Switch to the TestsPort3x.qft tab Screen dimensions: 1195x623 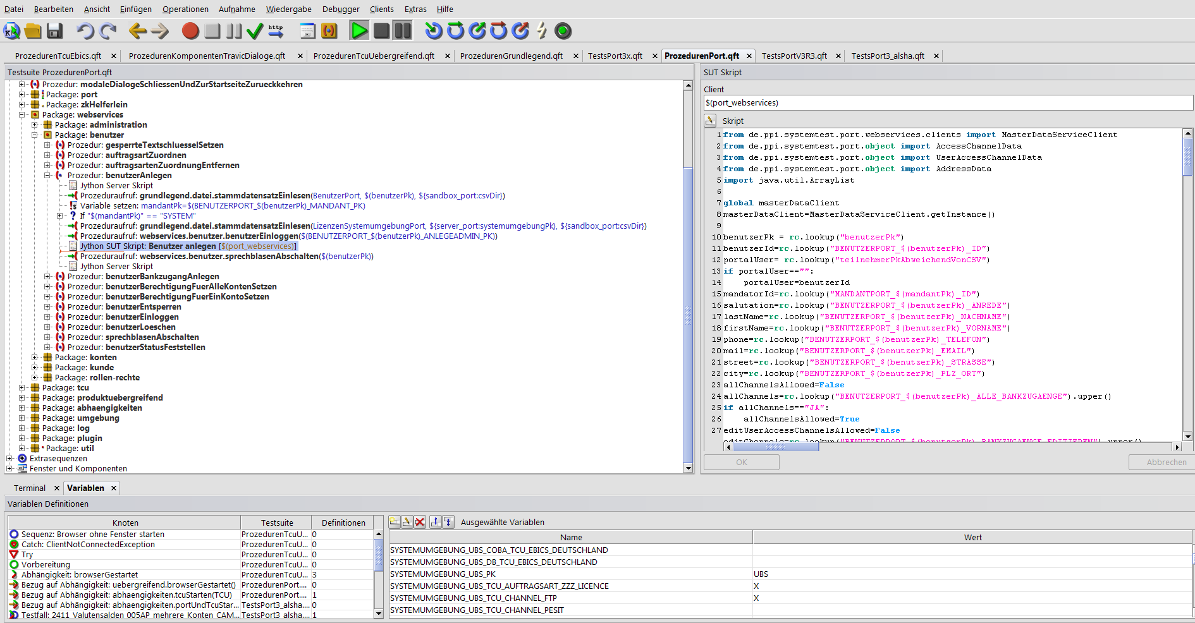615,56
